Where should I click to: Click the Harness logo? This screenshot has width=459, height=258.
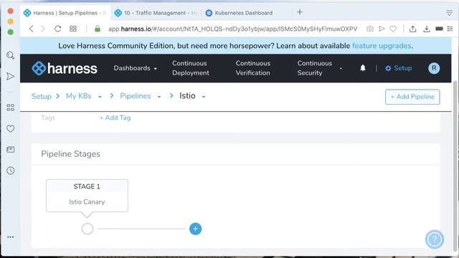coord(64,69)
